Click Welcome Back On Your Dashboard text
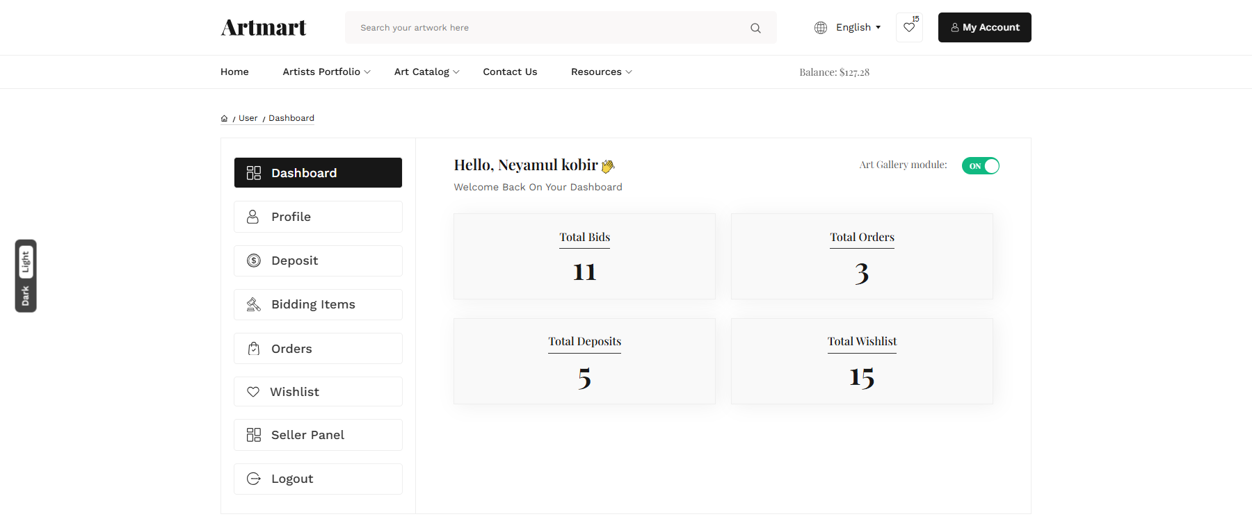Image resolution: width=1252 pixels, height=528 pixels. [538, 188]
